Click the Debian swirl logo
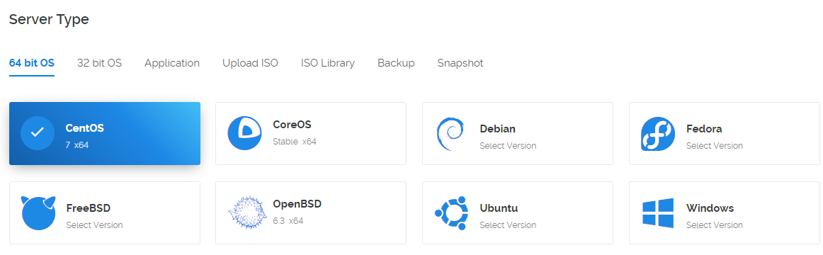The height and width of the screenshot is (255, 823). 450,134
